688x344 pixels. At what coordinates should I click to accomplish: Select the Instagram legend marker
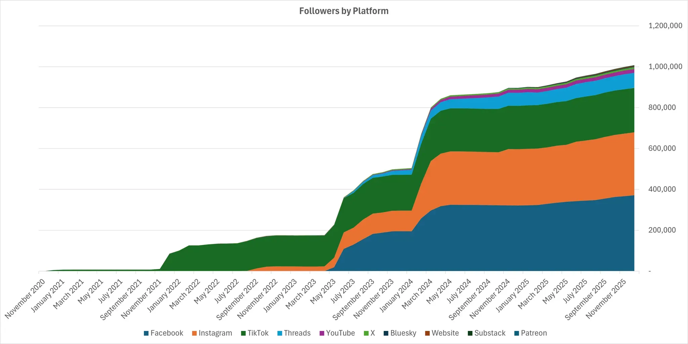click(x=195, y=333)
